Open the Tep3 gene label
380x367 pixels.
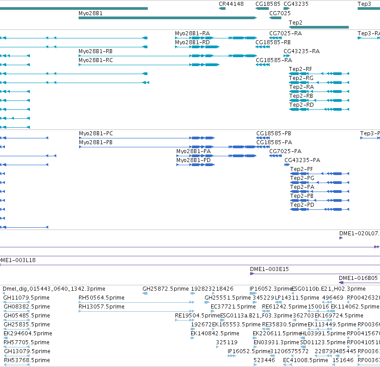coord(364,4)
